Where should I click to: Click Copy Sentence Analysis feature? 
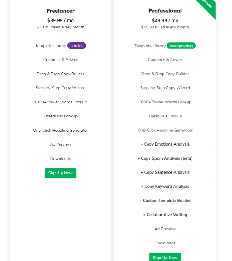pyautogui.click(x=165, y=172)
